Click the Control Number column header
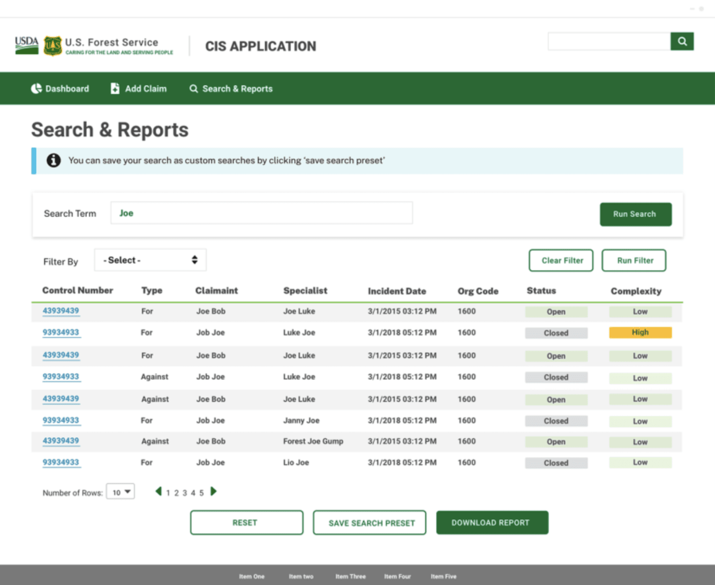This screenshot has height=585, width=715. 78,291
